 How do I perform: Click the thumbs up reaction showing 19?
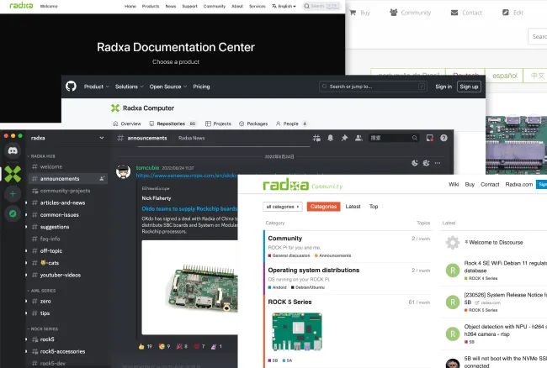click(x=145, y=346)
